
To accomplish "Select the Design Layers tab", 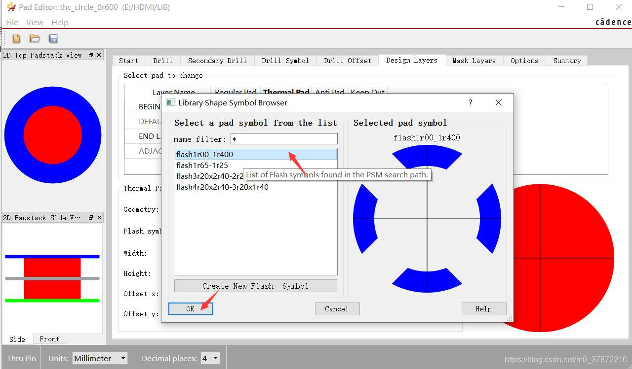I will [412, 60].
